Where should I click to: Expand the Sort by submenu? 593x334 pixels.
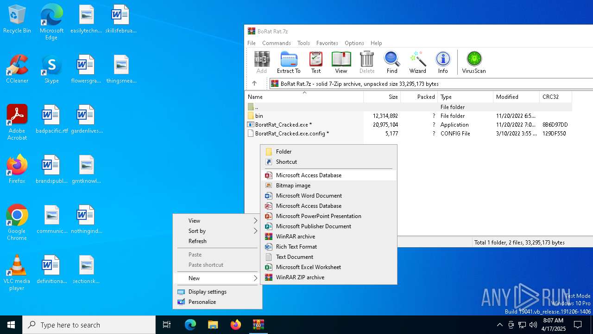click(217, 231)
